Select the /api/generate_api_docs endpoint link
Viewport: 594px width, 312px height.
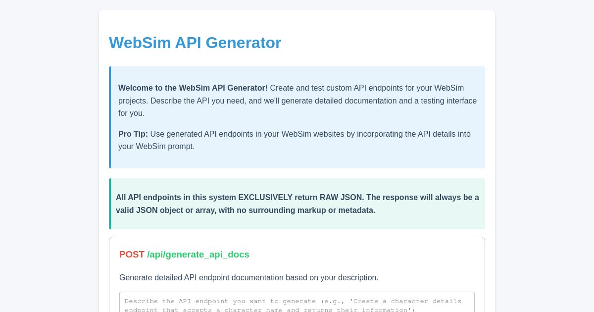[198, 255]
